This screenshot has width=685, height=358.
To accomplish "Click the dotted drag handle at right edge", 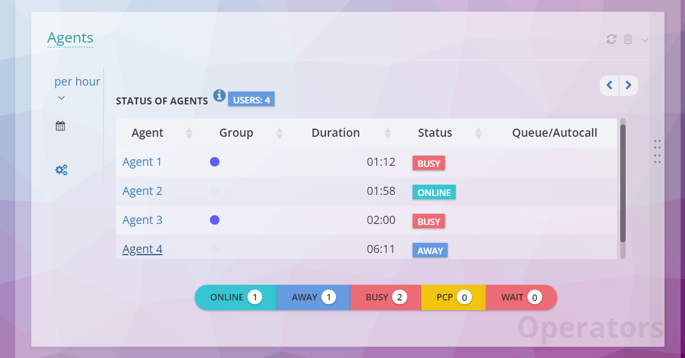I will click(657, 151).
